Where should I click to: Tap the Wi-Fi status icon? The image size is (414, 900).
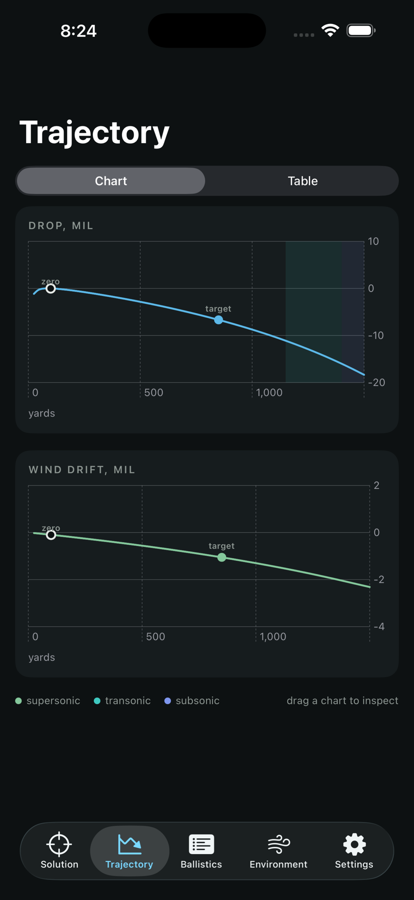330,30
